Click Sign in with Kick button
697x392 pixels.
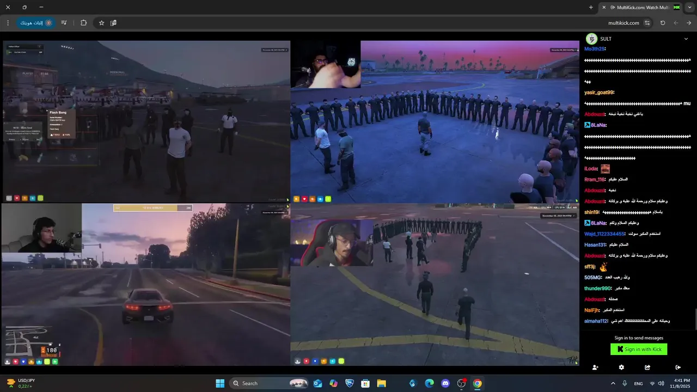tap(639, 349)
